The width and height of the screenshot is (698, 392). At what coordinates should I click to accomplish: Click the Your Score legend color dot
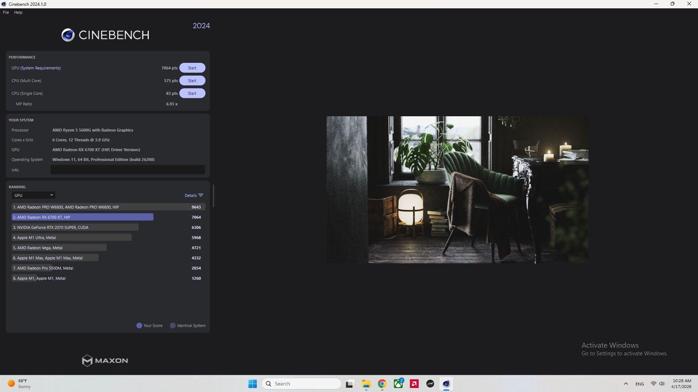[139, 326]
